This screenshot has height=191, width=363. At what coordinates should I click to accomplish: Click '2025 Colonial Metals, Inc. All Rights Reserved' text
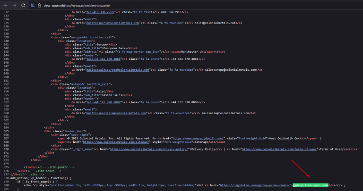click(110, 138)
